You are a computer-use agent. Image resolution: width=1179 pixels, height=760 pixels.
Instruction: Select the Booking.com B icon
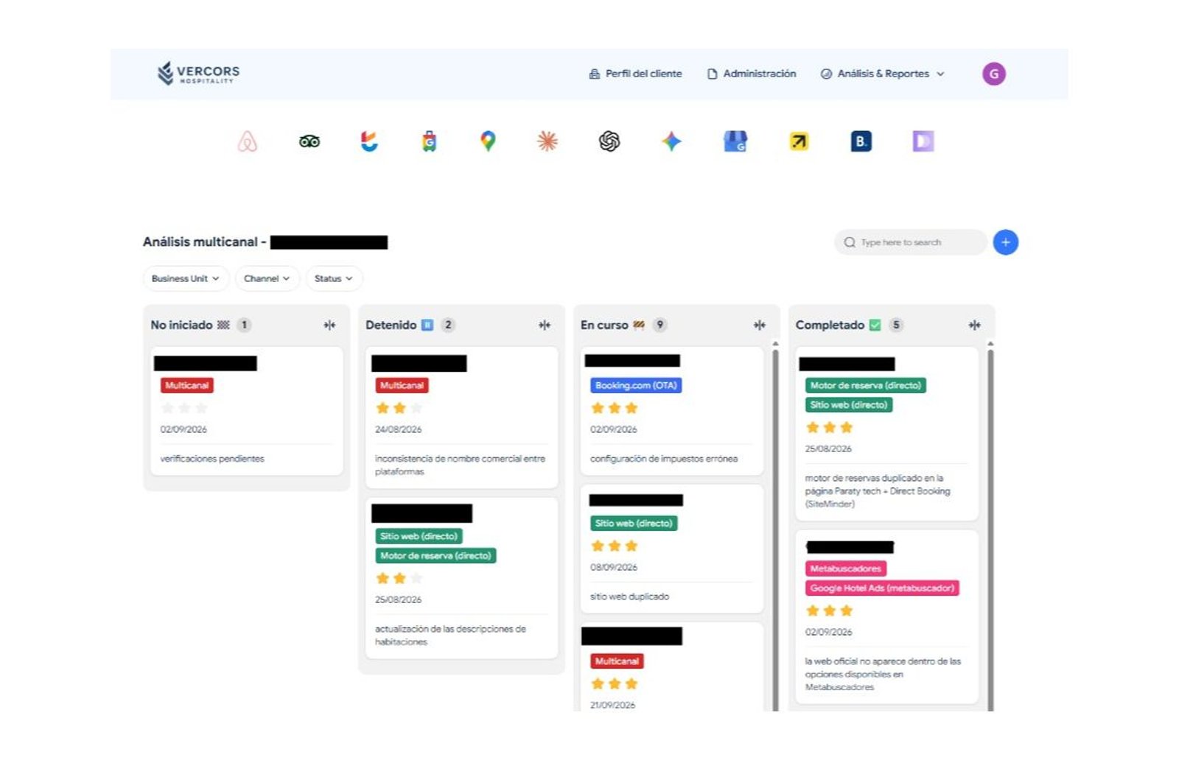coord(861,141)
